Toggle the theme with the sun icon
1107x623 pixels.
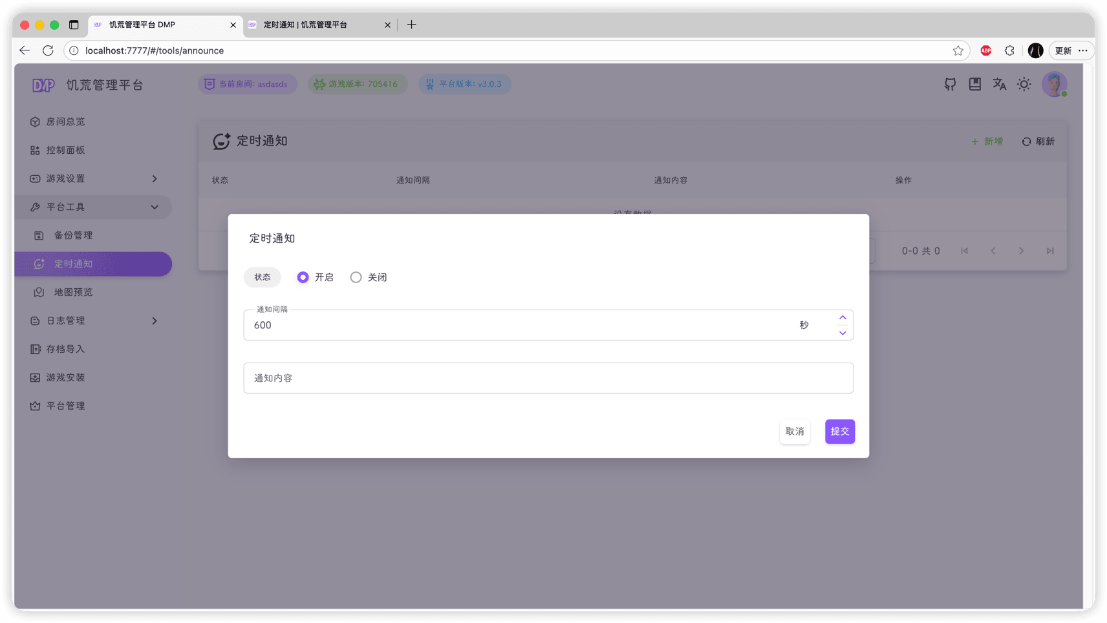coord(1024,84)
